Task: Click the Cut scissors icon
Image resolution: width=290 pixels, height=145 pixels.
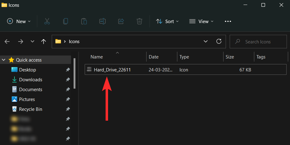Action: pos(47,21)
